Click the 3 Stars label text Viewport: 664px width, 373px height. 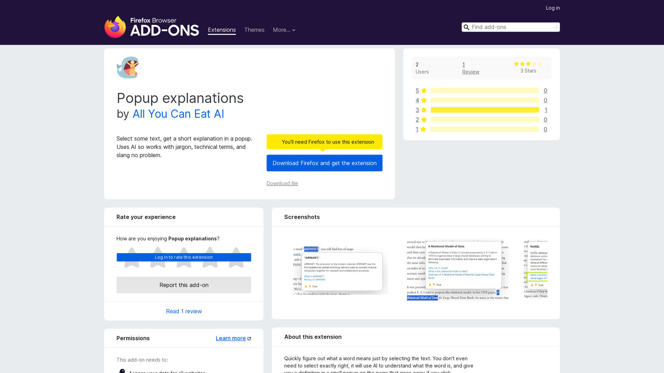[x=528, y=71]
